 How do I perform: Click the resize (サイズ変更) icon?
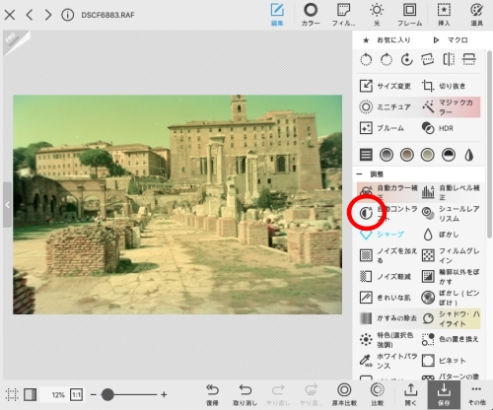[366, 86]
